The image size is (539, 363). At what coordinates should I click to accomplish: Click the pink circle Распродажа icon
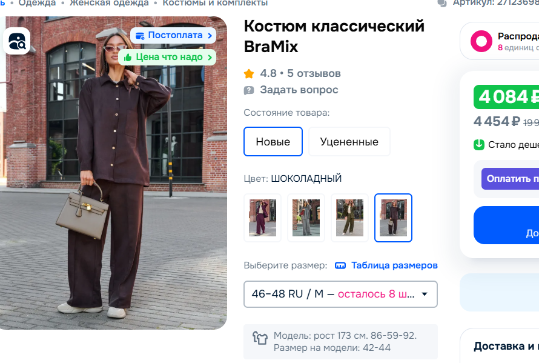[481, 41]
